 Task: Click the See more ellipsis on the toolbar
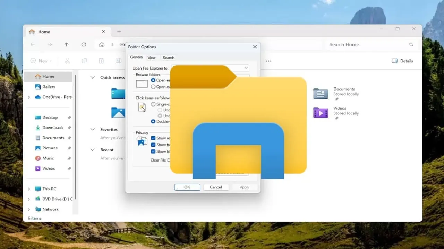268,61
